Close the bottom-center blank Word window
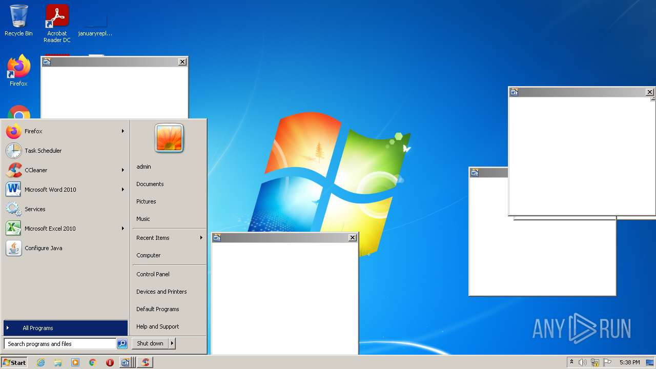 [x=352, y=238]
